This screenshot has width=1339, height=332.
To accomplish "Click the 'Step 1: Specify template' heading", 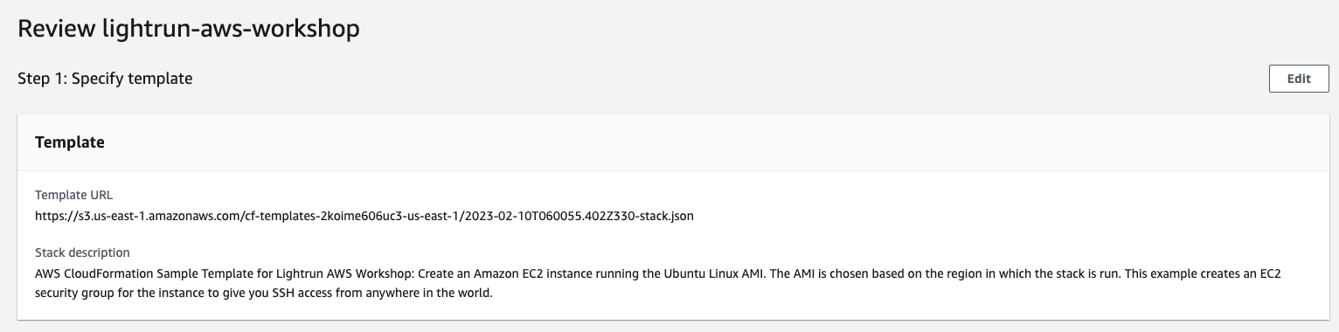I will pyautogui.click(x=105, y=79).
